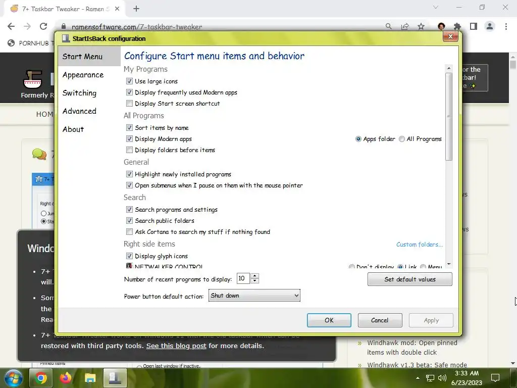Image resolution: width=517 pixels, height=388 pixels.
Task: Bookmark this page with the star
Action: pyautogui.click(x=421, y=26)
